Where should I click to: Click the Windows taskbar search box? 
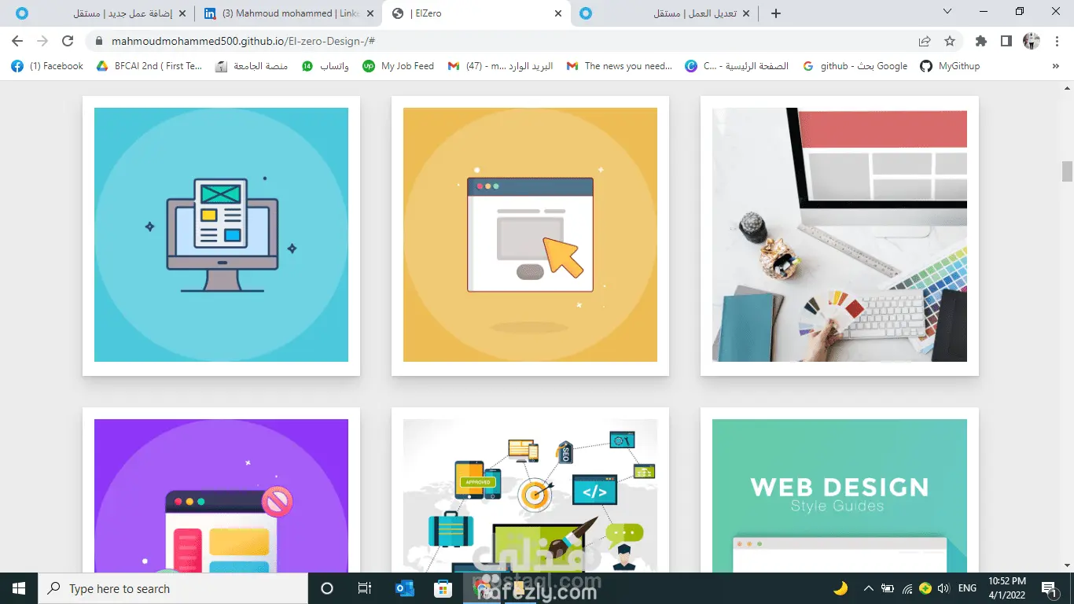(172, 588)
